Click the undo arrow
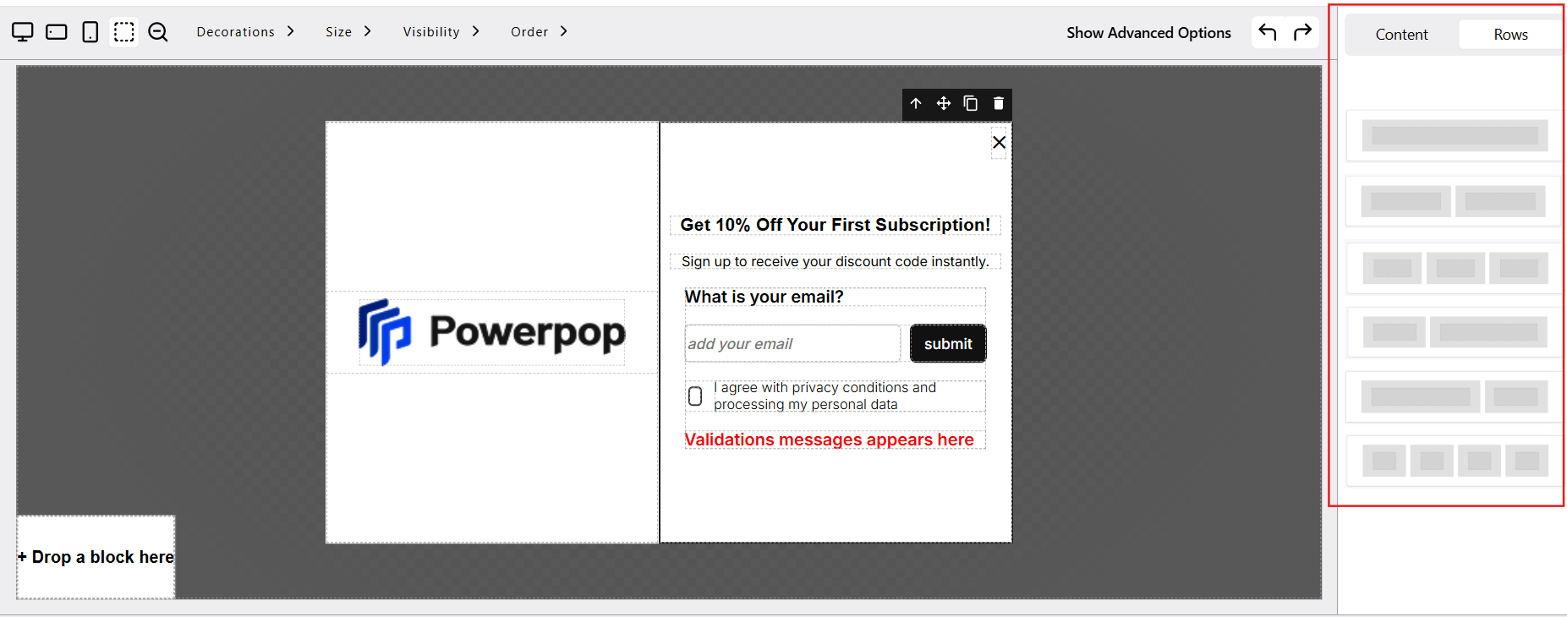Viewport: 1567px width, 617px height. pyautogui.click(x=1268, y=32)
